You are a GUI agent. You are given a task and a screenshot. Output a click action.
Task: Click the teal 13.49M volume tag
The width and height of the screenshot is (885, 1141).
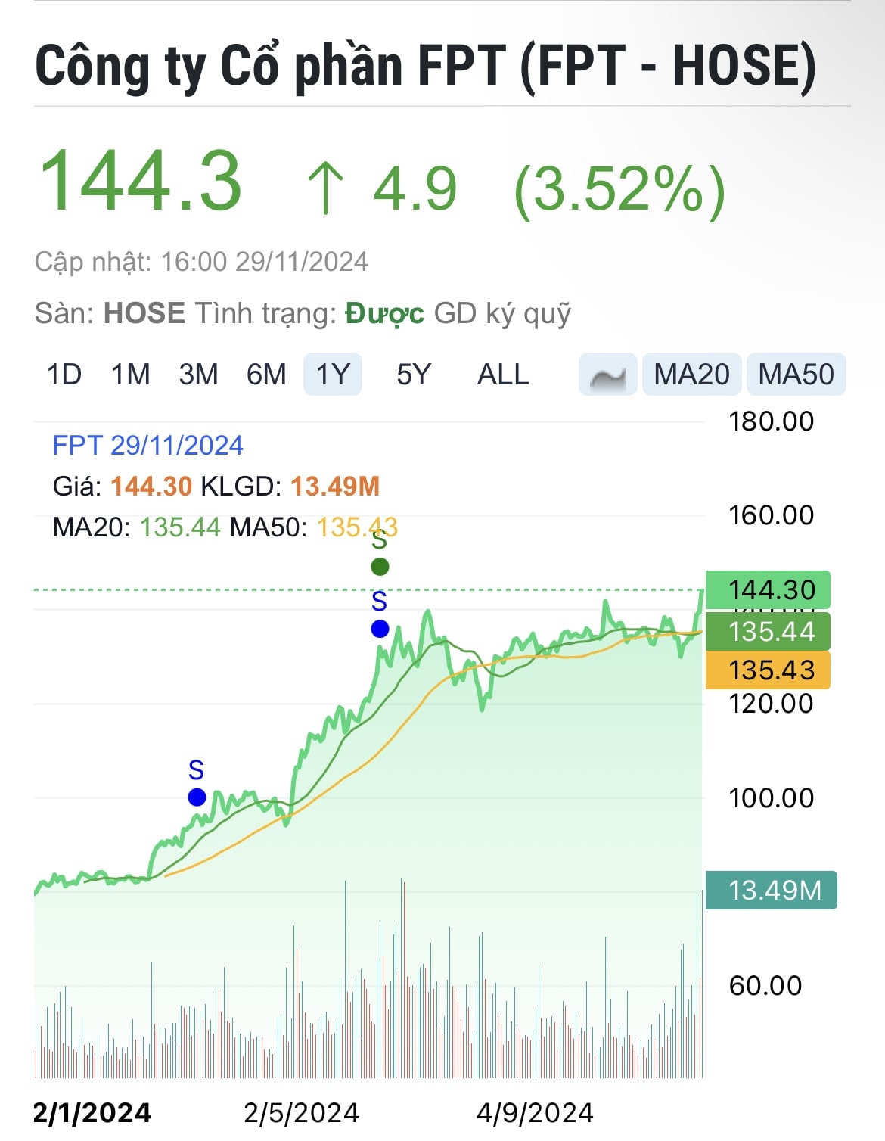click(772, 890)
